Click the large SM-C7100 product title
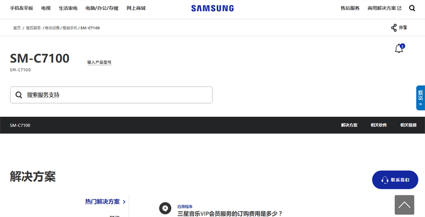Screen dimensions: 425x217 pyautogui.click(x=39, y=58)
